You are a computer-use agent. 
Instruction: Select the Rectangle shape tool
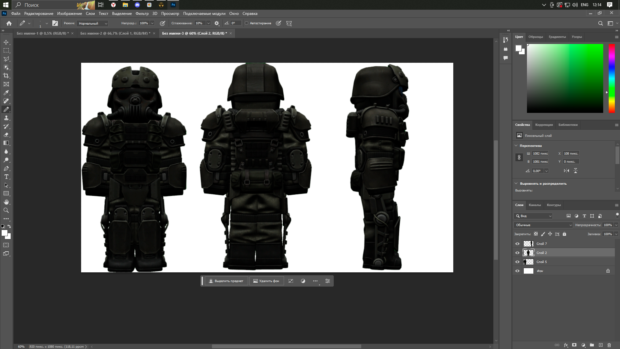pos(6,194)
